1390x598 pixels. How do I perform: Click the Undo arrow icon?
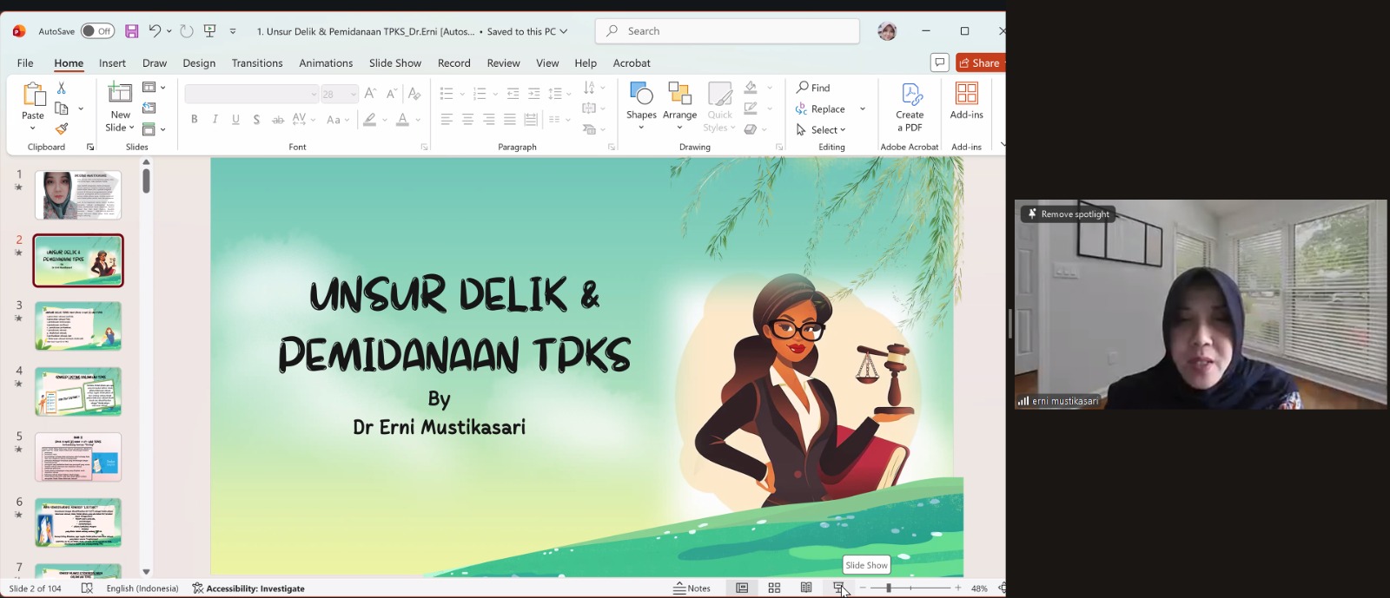(155, 31)
